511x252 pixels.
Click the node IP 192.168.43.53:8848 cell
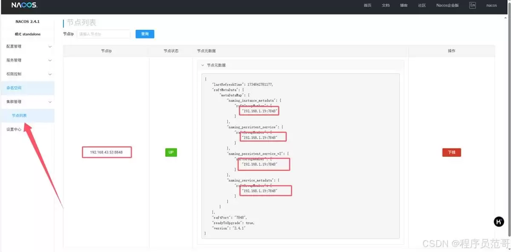(x=106, y=152)
